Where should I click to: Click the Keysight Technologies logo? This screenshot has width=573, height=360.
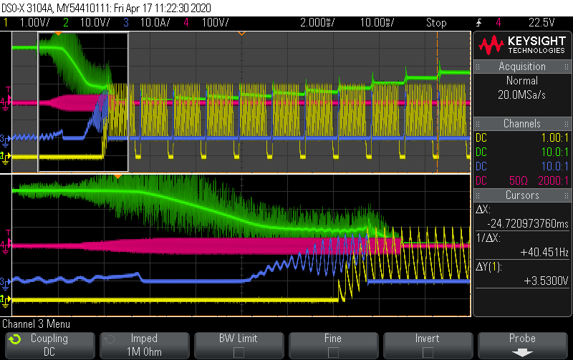pyautogui.click(x=522, y=45)
